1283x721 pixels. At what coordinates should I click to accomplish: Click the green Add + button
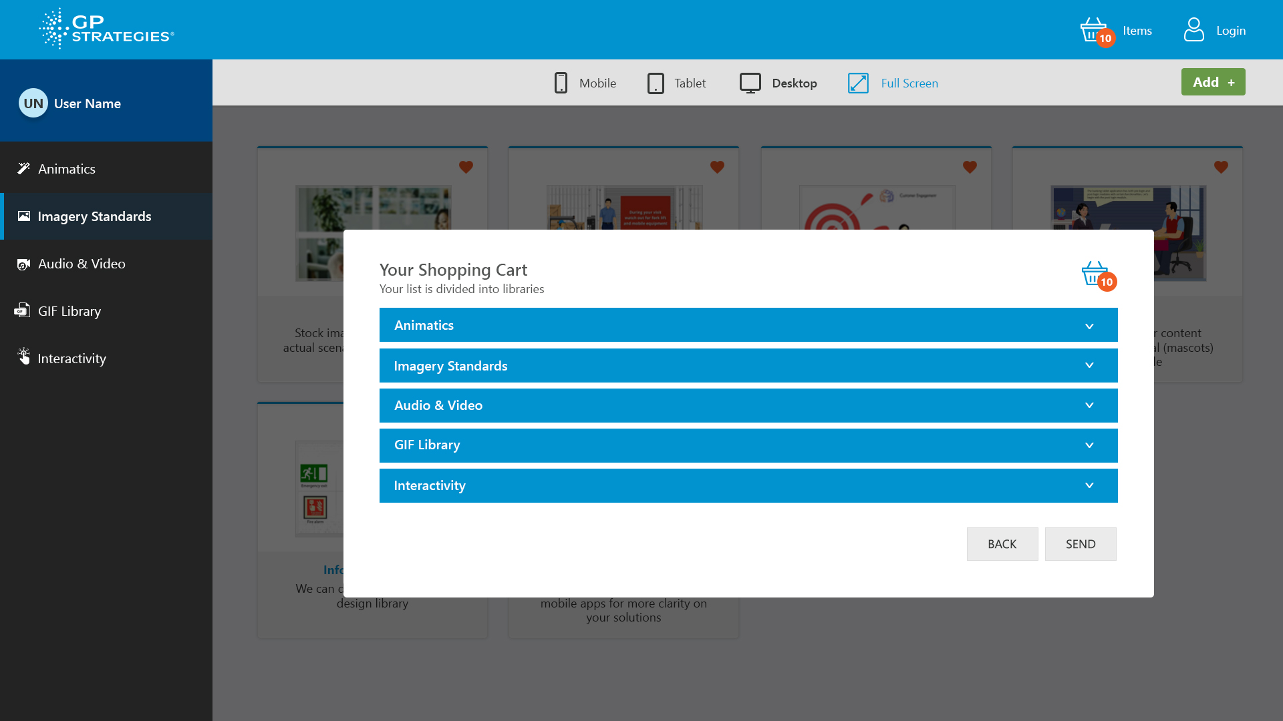1213,82
